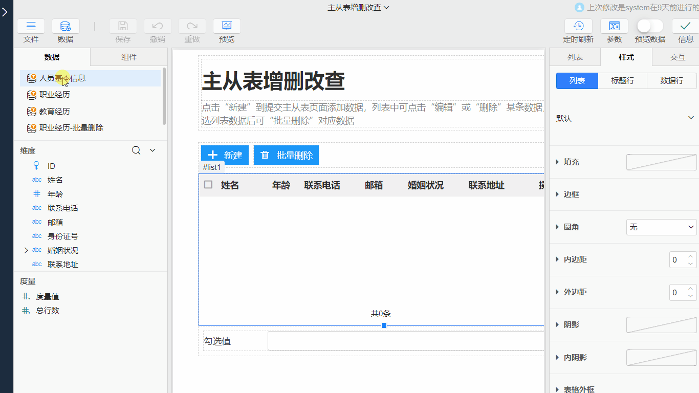Click the 教育经历 dataset icon
This screenshot has width=699, height=393.
coord(32,111)
